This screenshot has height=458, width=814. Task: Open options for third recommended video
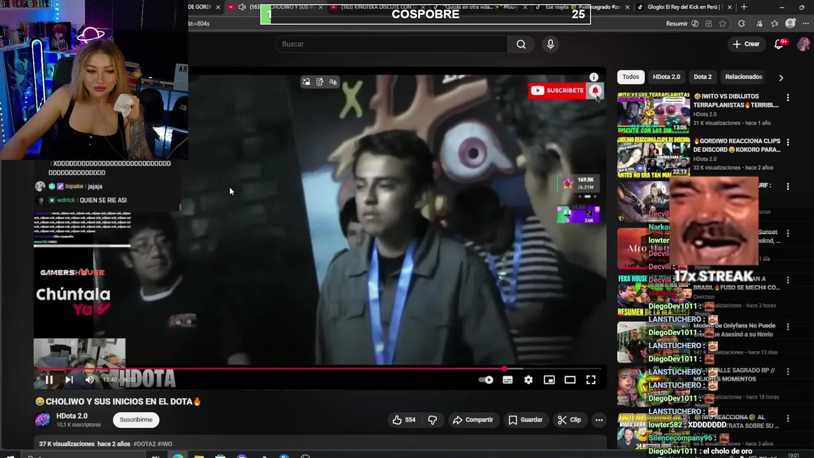click(788, 187)
